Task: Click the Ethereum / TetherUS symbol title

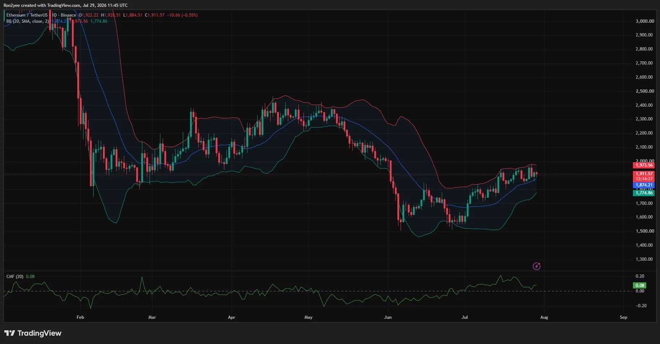Action: point(27,15)
